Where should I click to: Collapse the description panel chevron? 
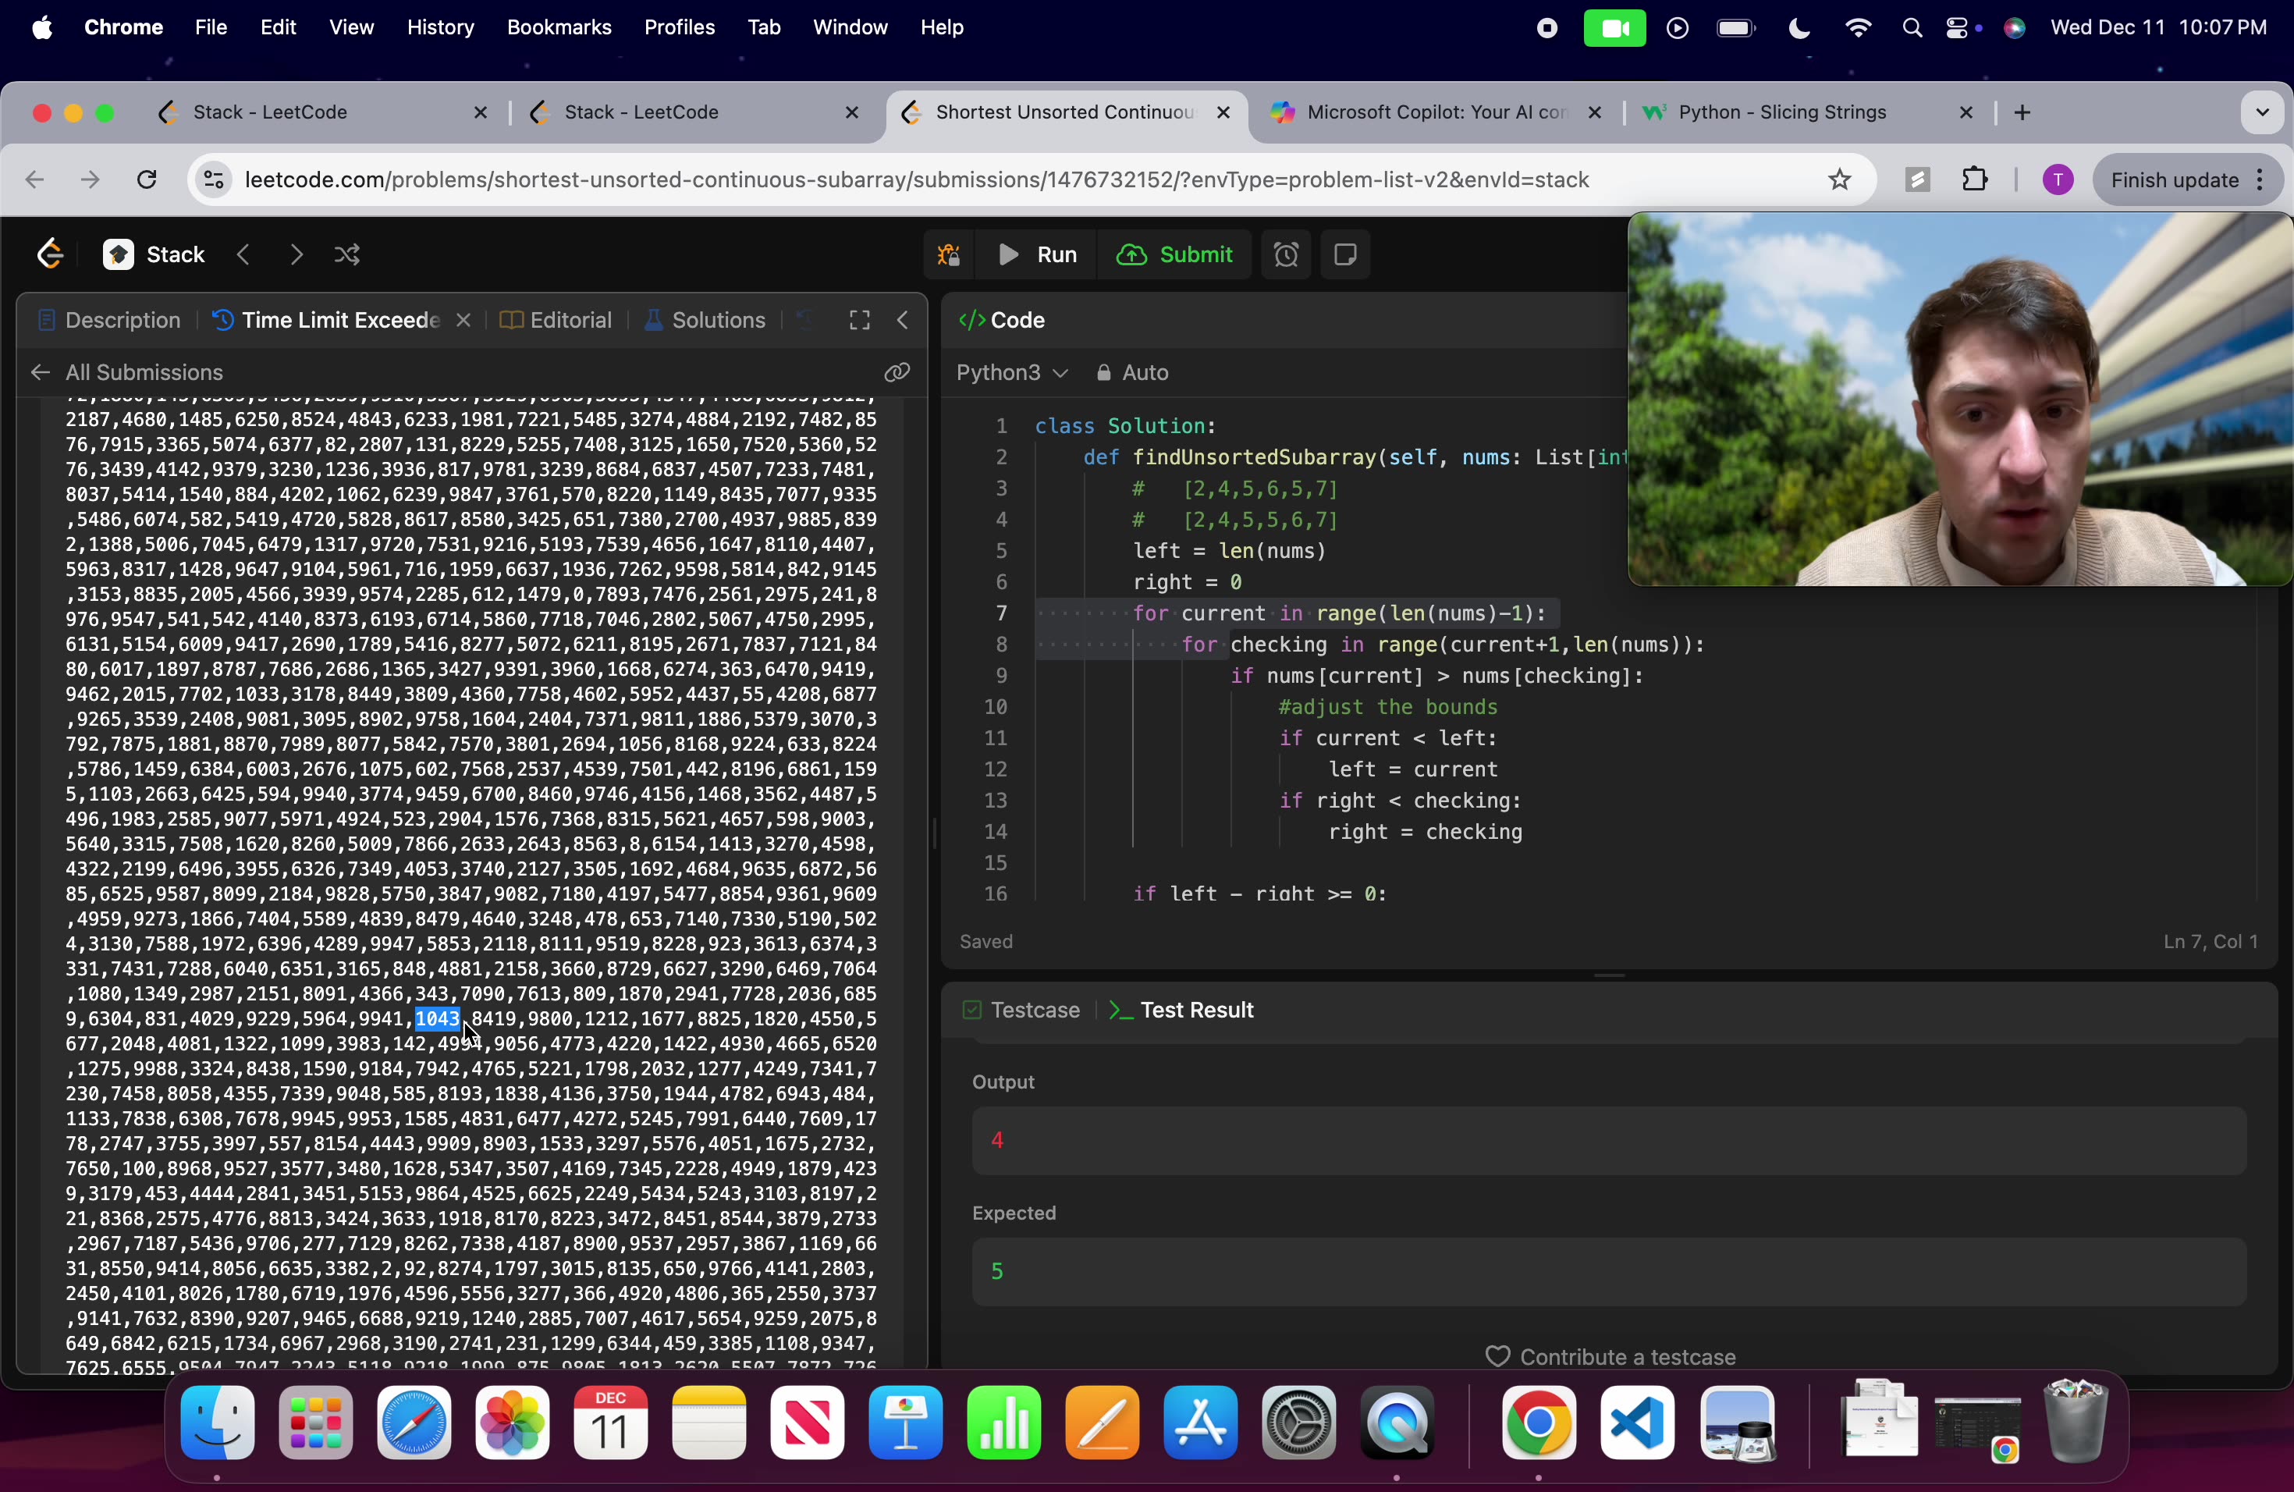coord(902,320)
